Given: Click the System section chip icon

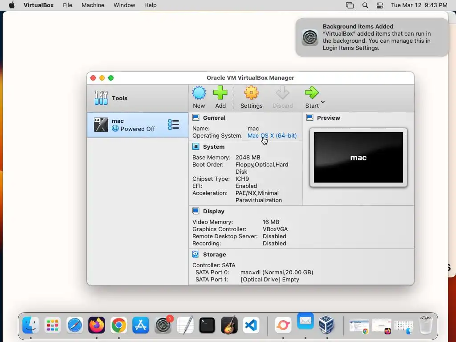Looking at the screenshot, I should pyautogui.click(x=196, y=147).
